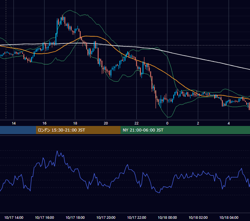Click the London 15:30-21:00 JST session bar
This screenshot has height=221, width=250.
(x=78, y=130)
